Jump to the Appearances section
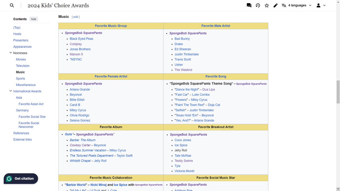This screenshot has width=340, height=191. (x=22, y=47)
